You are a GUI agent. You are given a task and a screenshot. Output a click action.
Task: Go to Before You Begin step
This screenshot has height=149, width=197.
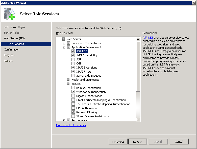pyautogui.click(x=14, y=27)
